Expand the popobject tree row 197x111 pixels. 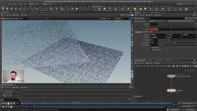3,96
